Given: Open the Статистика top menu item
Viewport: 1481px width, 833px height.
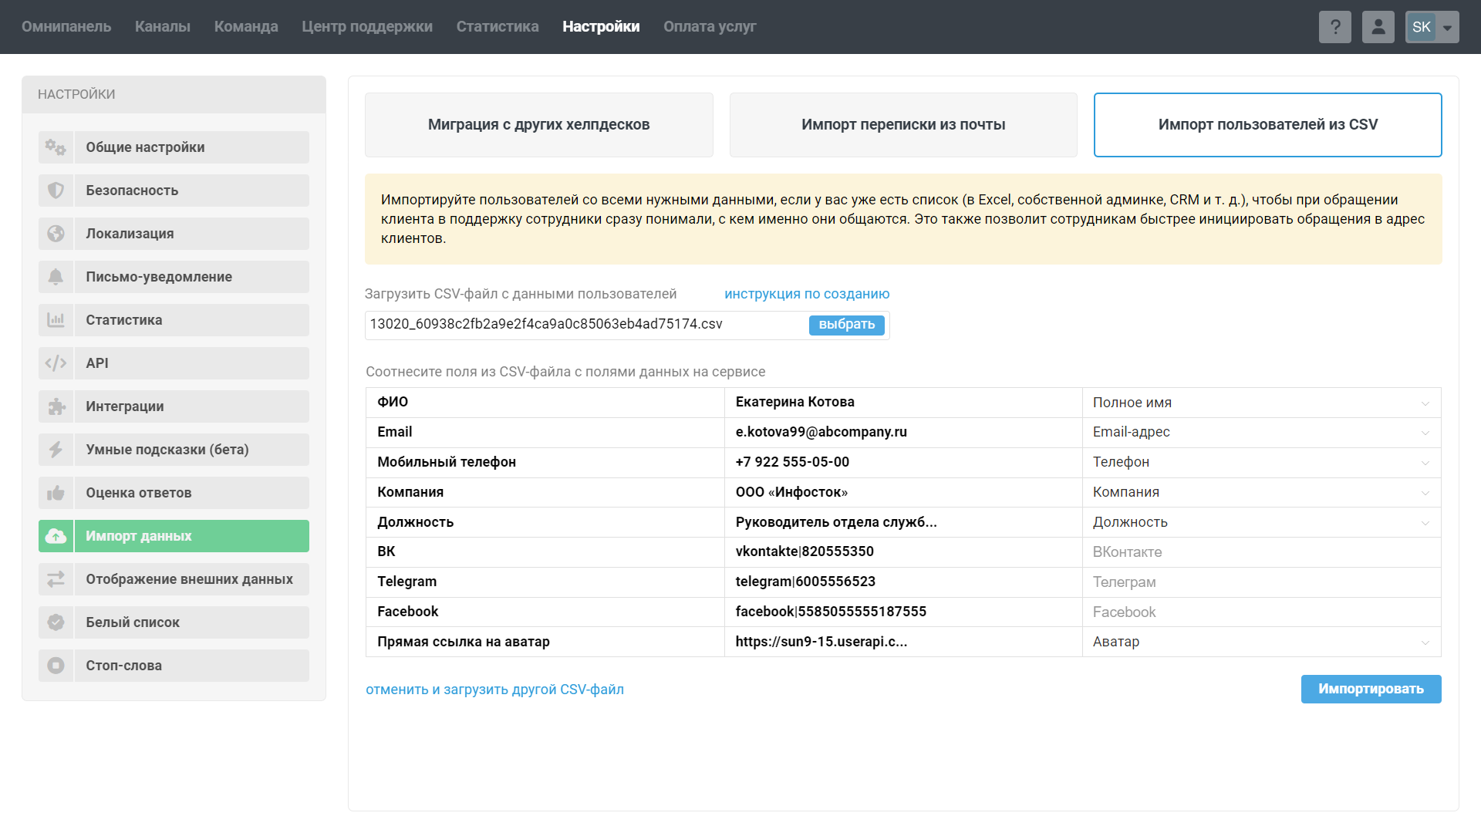Looking at the screenshot, I should (x=498, y=27).
